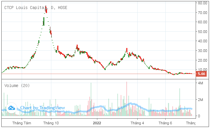Click the 60.00 price axis label
211x128 pixels.
pyautogui.click(x=202, y=22)
